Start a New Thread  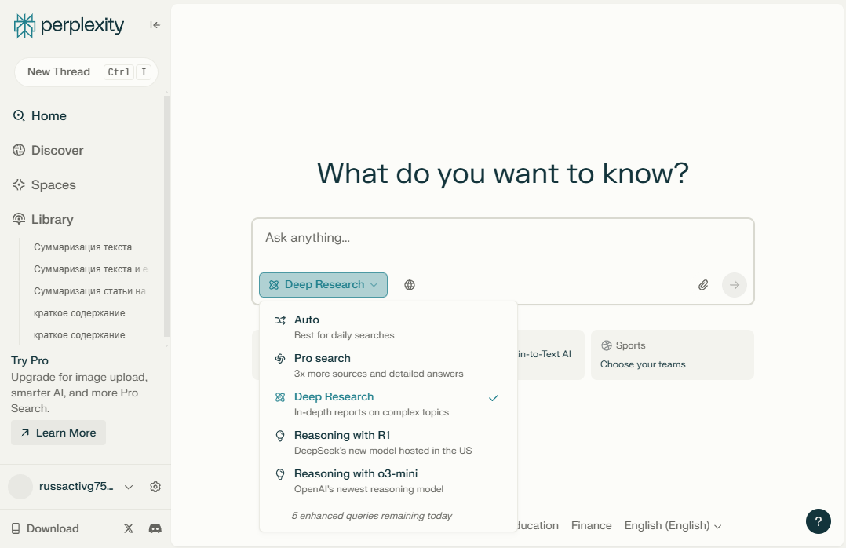86,71
